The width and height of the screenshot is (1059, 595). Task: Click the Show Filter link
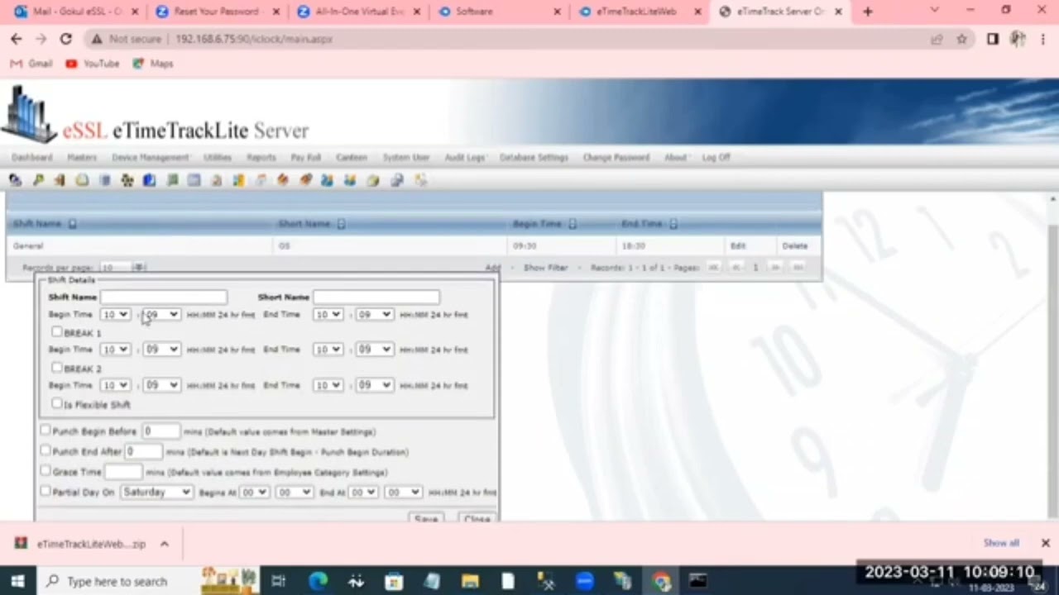pos(545,268)
